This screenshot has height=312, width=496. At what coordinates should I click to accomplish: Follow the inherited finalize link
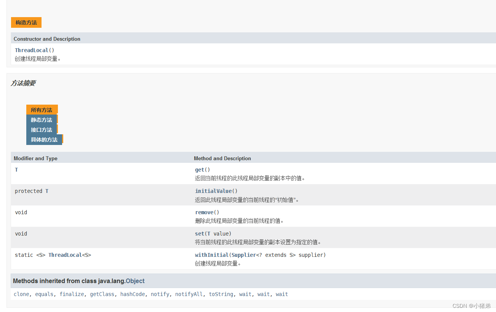click(x=72, y=294)
